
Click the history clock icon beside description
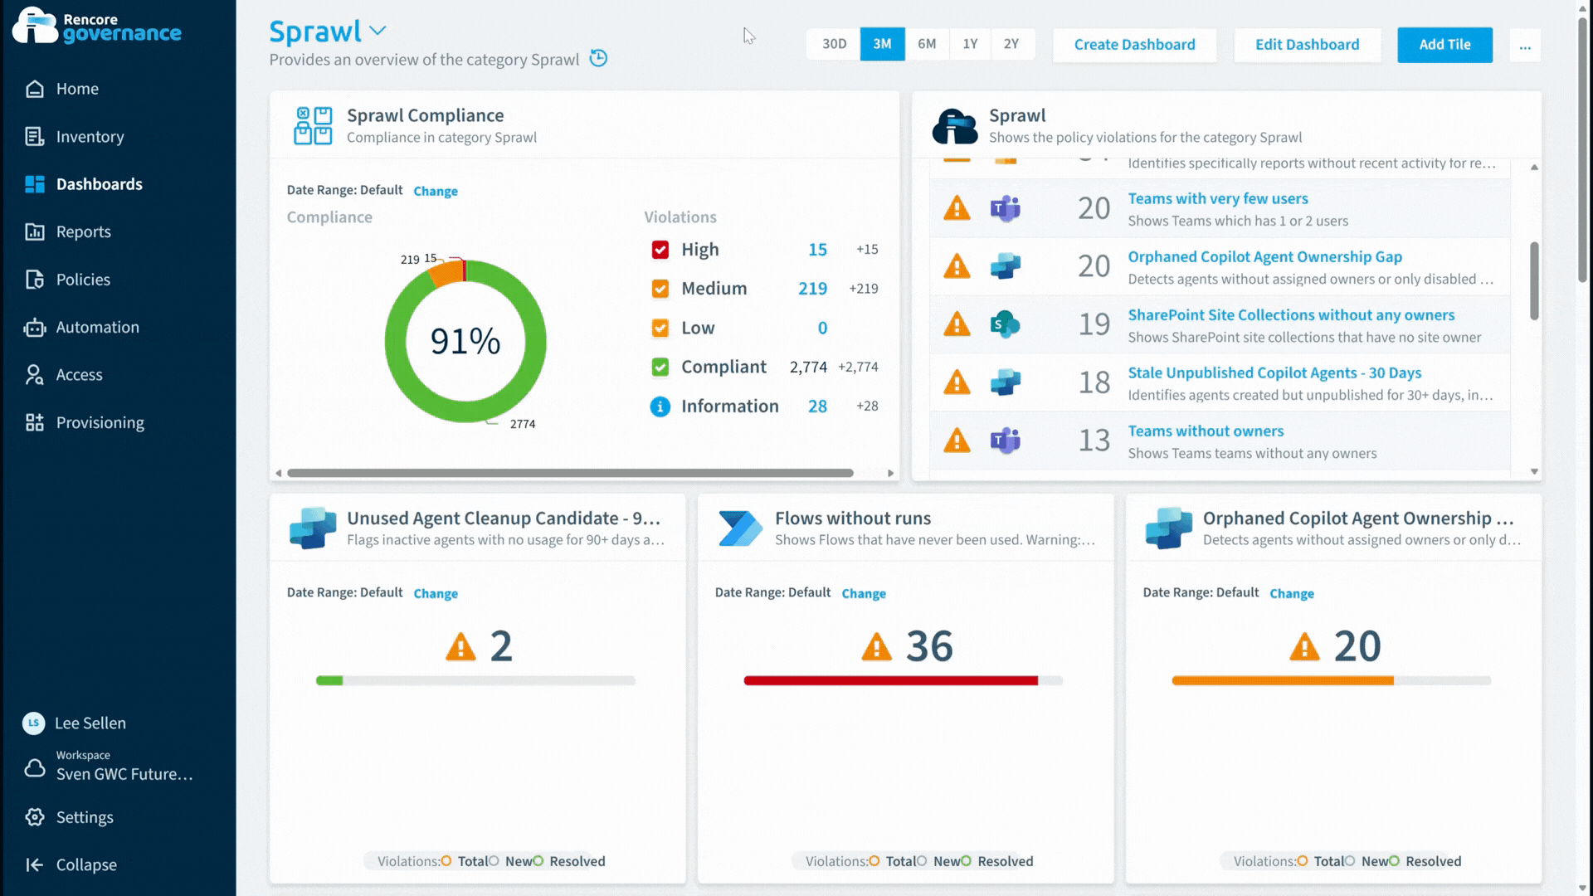coord(598,58)
